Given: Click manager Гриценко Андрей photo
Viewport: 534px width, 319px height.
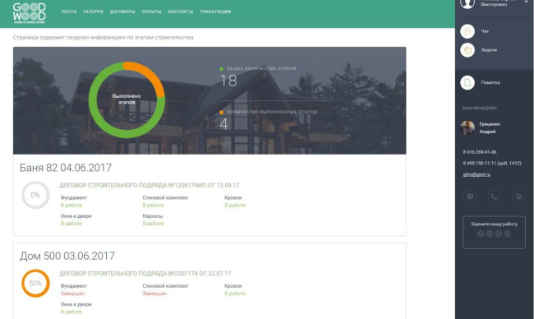Looking at the screenshot, I should (467, 127).
